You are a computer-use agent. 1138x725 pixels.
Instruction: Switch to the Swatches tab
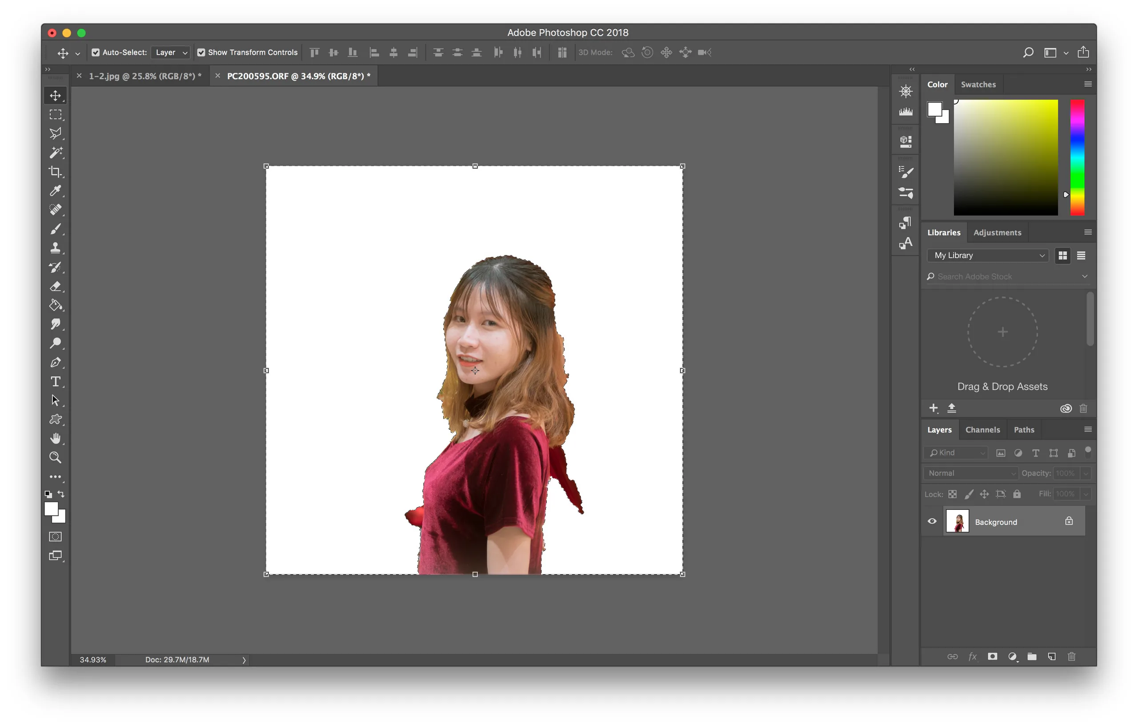pos(978,84)
